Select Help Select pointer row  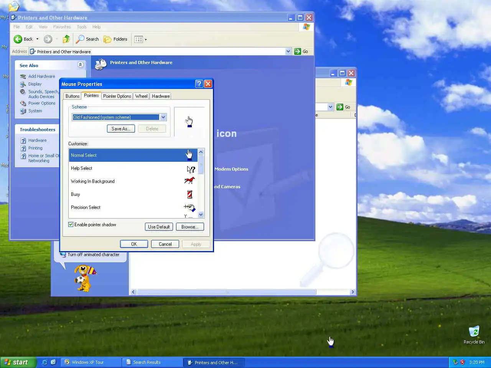pyautogui.click(x=133, y=168)
